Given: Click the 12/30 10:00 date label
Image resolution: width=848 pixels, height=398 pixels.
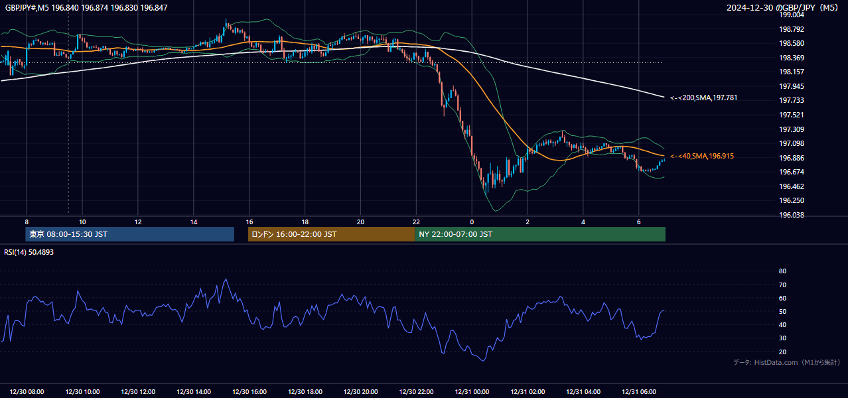Looking at the screenshot, I should coord(82,392).
